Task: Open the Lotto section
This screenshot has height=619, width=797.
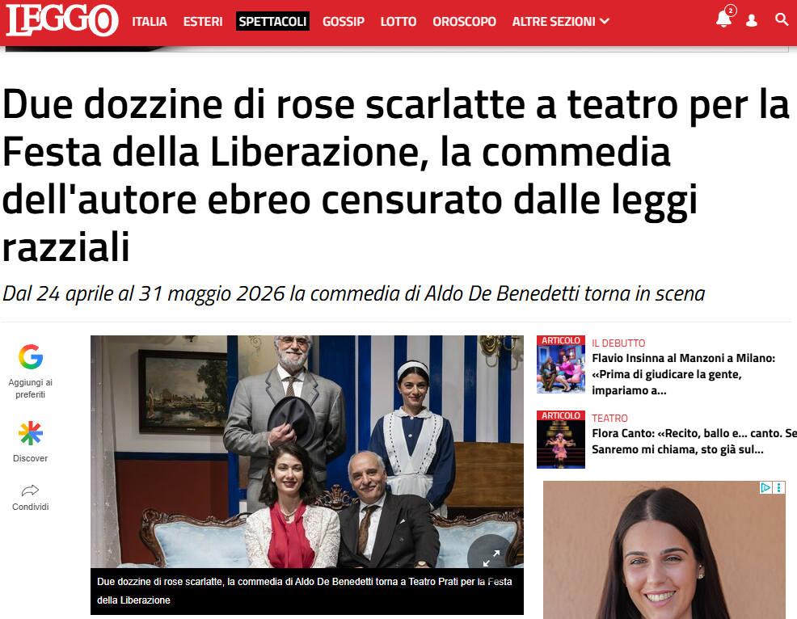Action: pyautogui.click(x=398, y=21)
